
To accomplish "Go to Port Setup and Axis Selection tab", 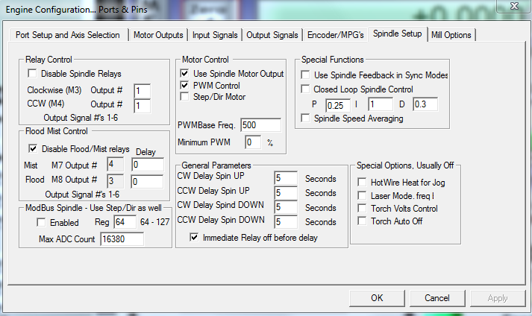I will (69, 35).
